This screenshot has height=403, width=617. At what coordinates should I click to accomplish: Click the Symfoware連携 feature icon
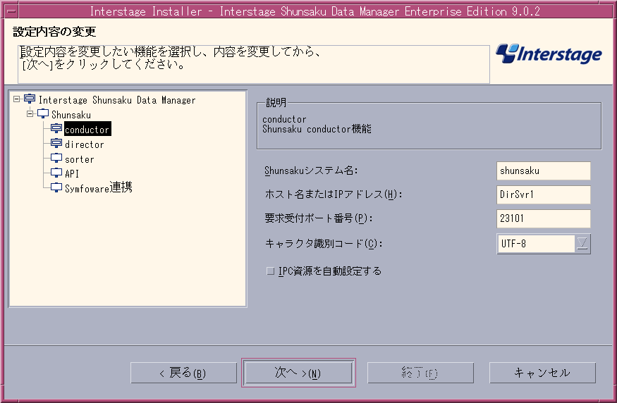pyautogui.click(x=56, y=188)
